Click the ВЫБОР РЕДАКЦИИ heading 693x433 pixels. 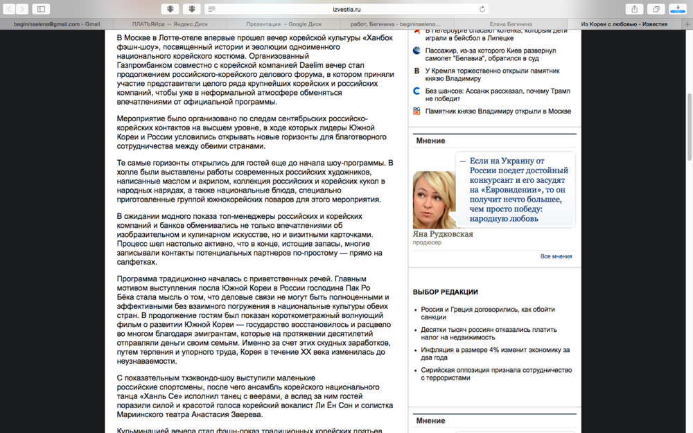click(445, 292)
